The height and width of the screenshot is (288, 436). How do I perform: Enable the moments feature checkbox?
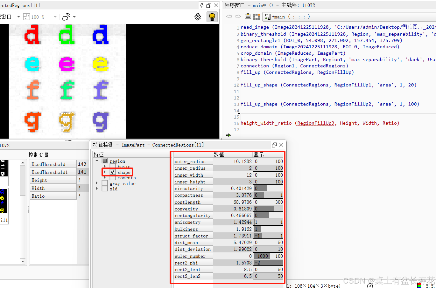tap(112, 178)
